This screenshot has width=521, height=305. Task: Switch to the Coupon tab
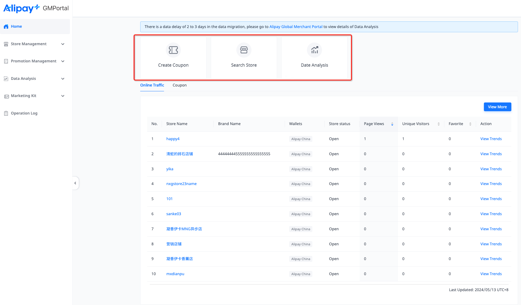pyautogui.click(x=179, y=85)
